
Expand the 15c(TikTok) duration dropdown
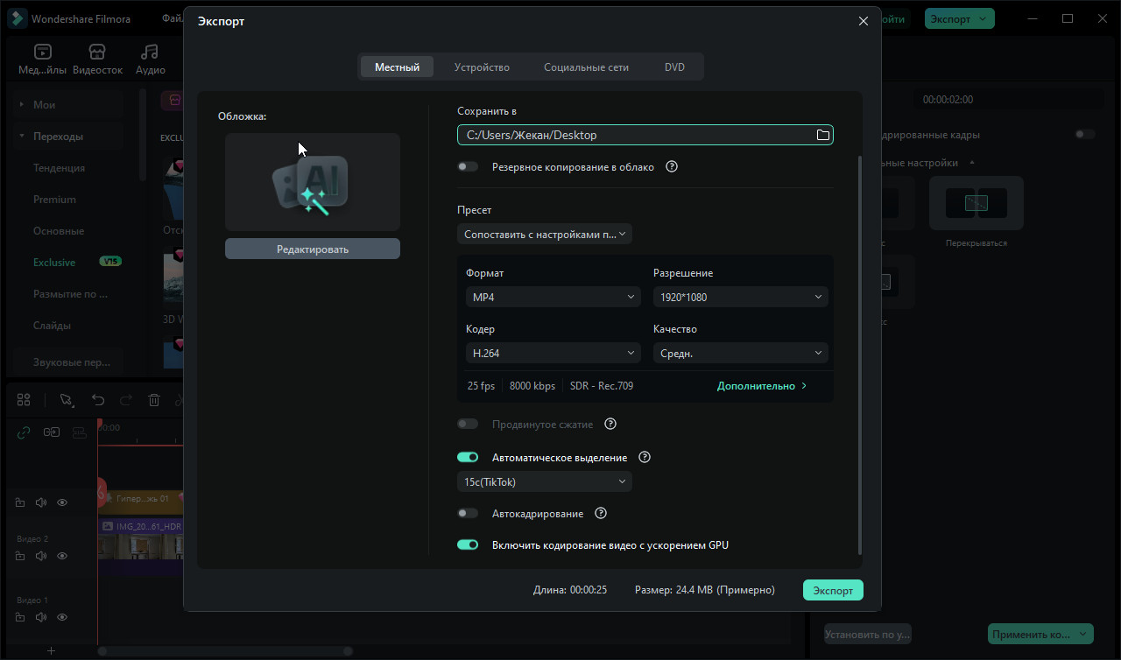544,481
